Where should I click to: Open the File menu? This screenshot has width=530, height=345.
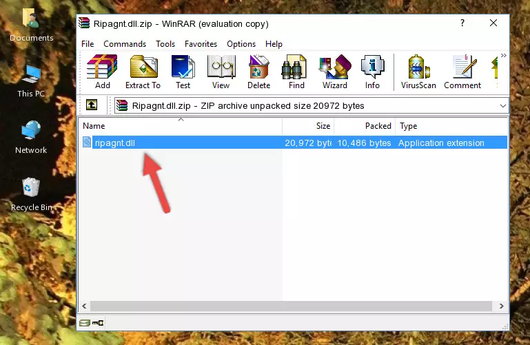point(88,44)
